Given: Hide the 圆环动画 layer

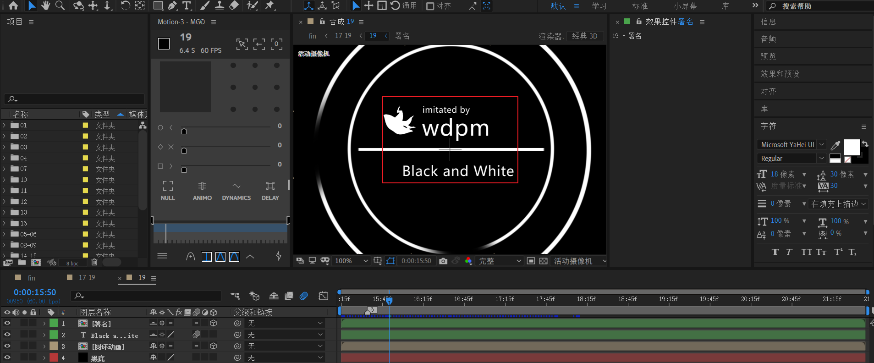Looking at the screenshot, I should 7,346.
